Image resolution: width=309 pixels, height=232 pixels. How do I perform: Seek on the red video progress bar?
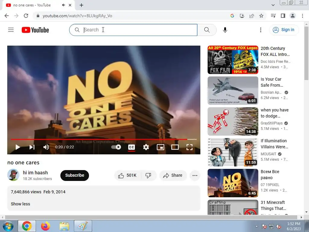click(x=104, y=139)
